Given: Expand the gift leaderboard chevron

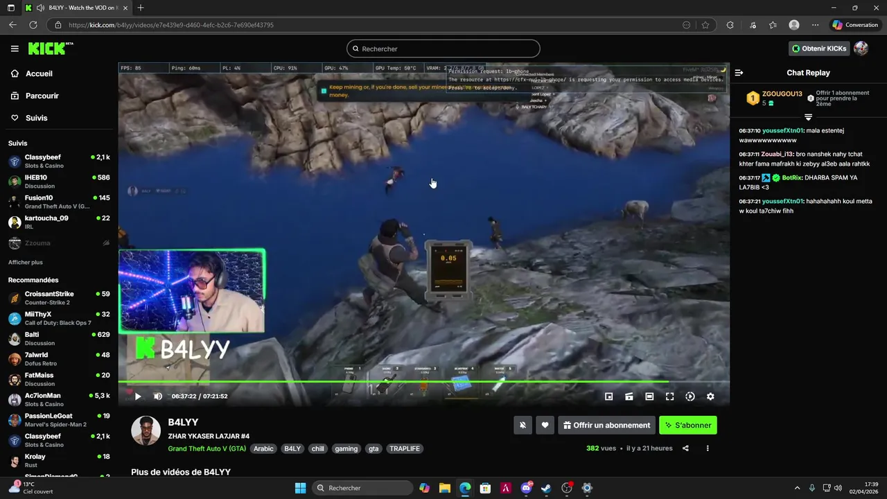Looking at the screenshot, I should coord(808,116).
